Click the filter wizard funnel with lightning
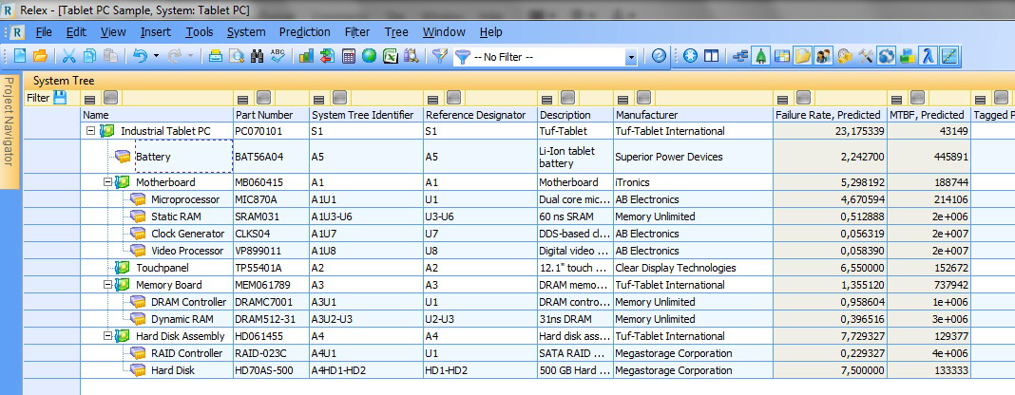 pyautogui.click(x=440, y=56)
